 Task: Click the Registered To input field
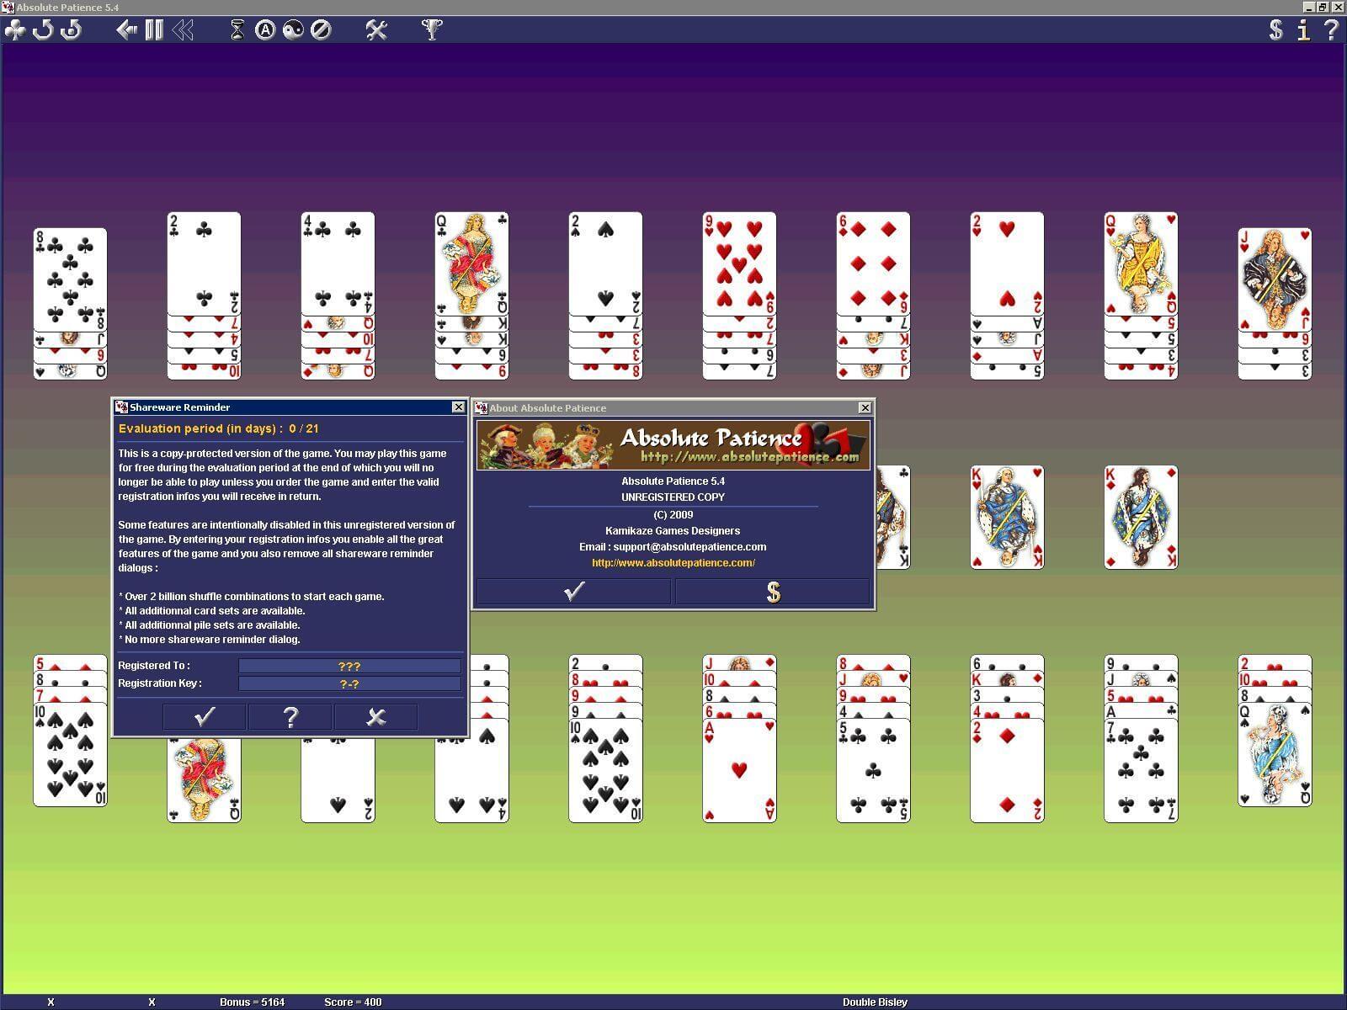click(349, 666)
